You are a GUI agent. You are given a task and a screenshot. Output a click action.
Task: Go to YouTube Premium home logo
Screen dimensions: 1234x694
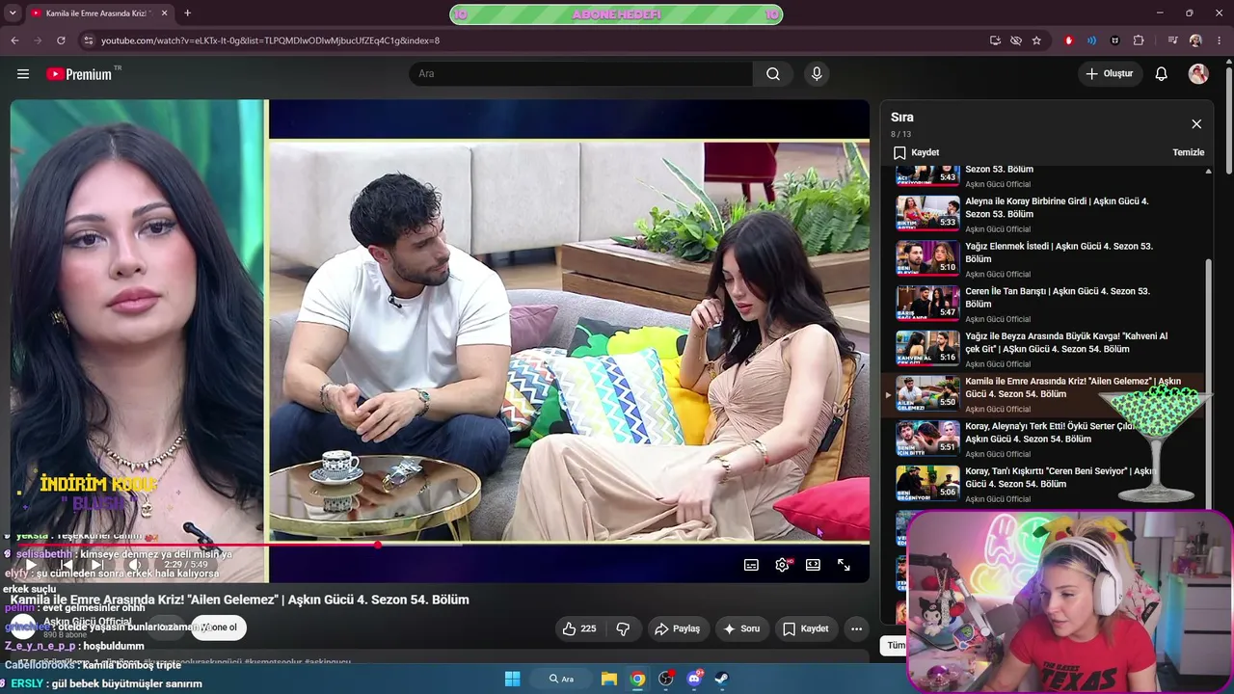point(79,74)
